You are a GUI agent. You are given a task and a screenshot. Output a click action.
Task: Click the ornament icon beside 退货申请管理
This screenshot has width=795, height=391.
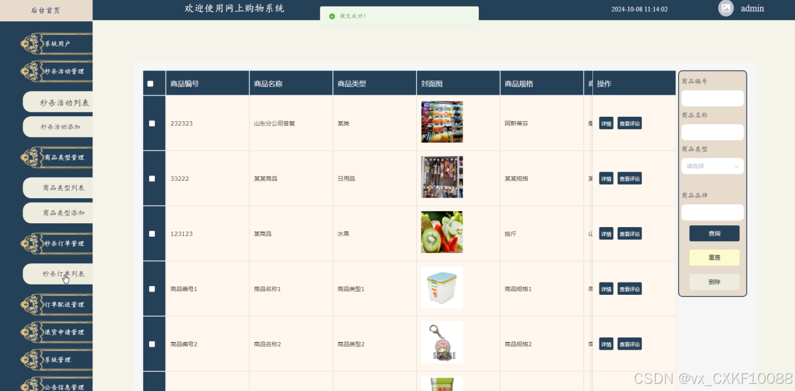tap(32, 332)
